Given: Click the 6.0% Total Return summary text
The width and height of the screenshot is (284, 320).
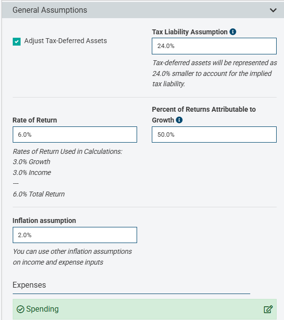Looking at the screenshot, I should [39, 194].
